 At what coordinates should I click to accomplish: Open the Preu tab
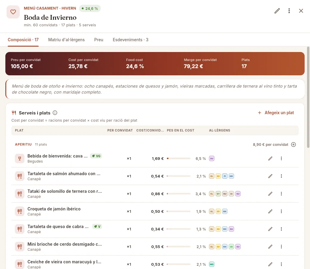(99, 40)
